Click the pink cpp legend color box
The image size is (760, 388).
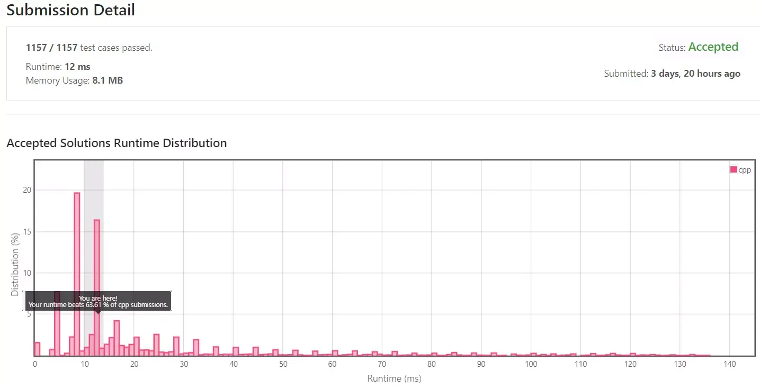(x=734, y=170)
